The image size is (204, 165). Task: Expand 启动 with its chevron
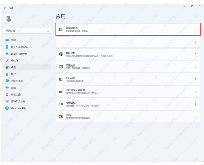pyautogui.click(x=196, y=116)
